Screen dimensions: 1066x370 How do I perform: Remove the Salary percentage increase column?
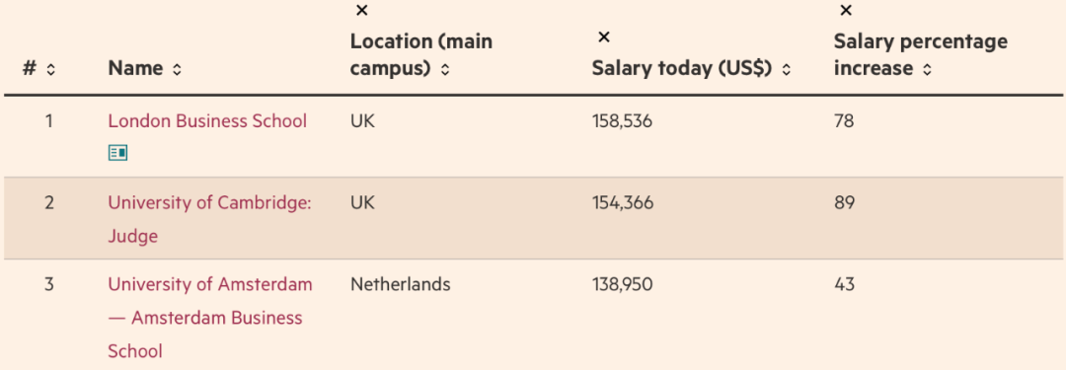(846, 10)
